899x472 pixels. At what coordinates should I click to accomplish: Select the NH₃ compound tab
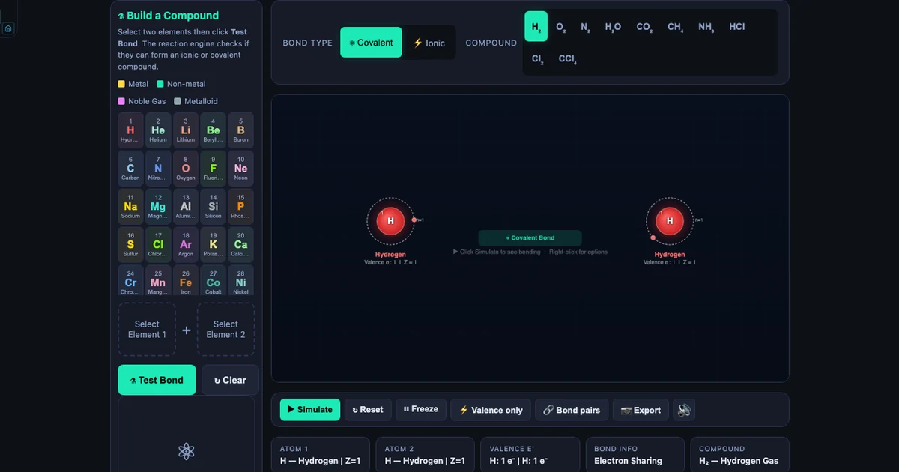(x=706, y=26)
